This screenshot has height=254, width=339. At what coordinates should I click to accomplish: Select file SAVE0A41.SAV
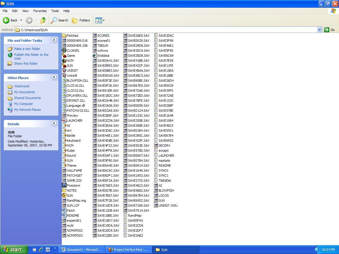(106, 61)
